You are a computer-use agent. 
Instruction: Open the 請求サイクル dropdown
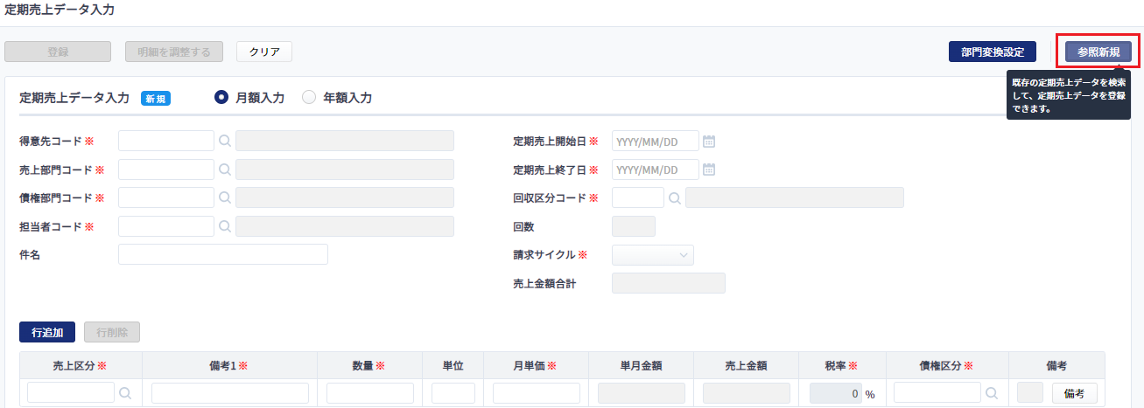pos(653,255)
